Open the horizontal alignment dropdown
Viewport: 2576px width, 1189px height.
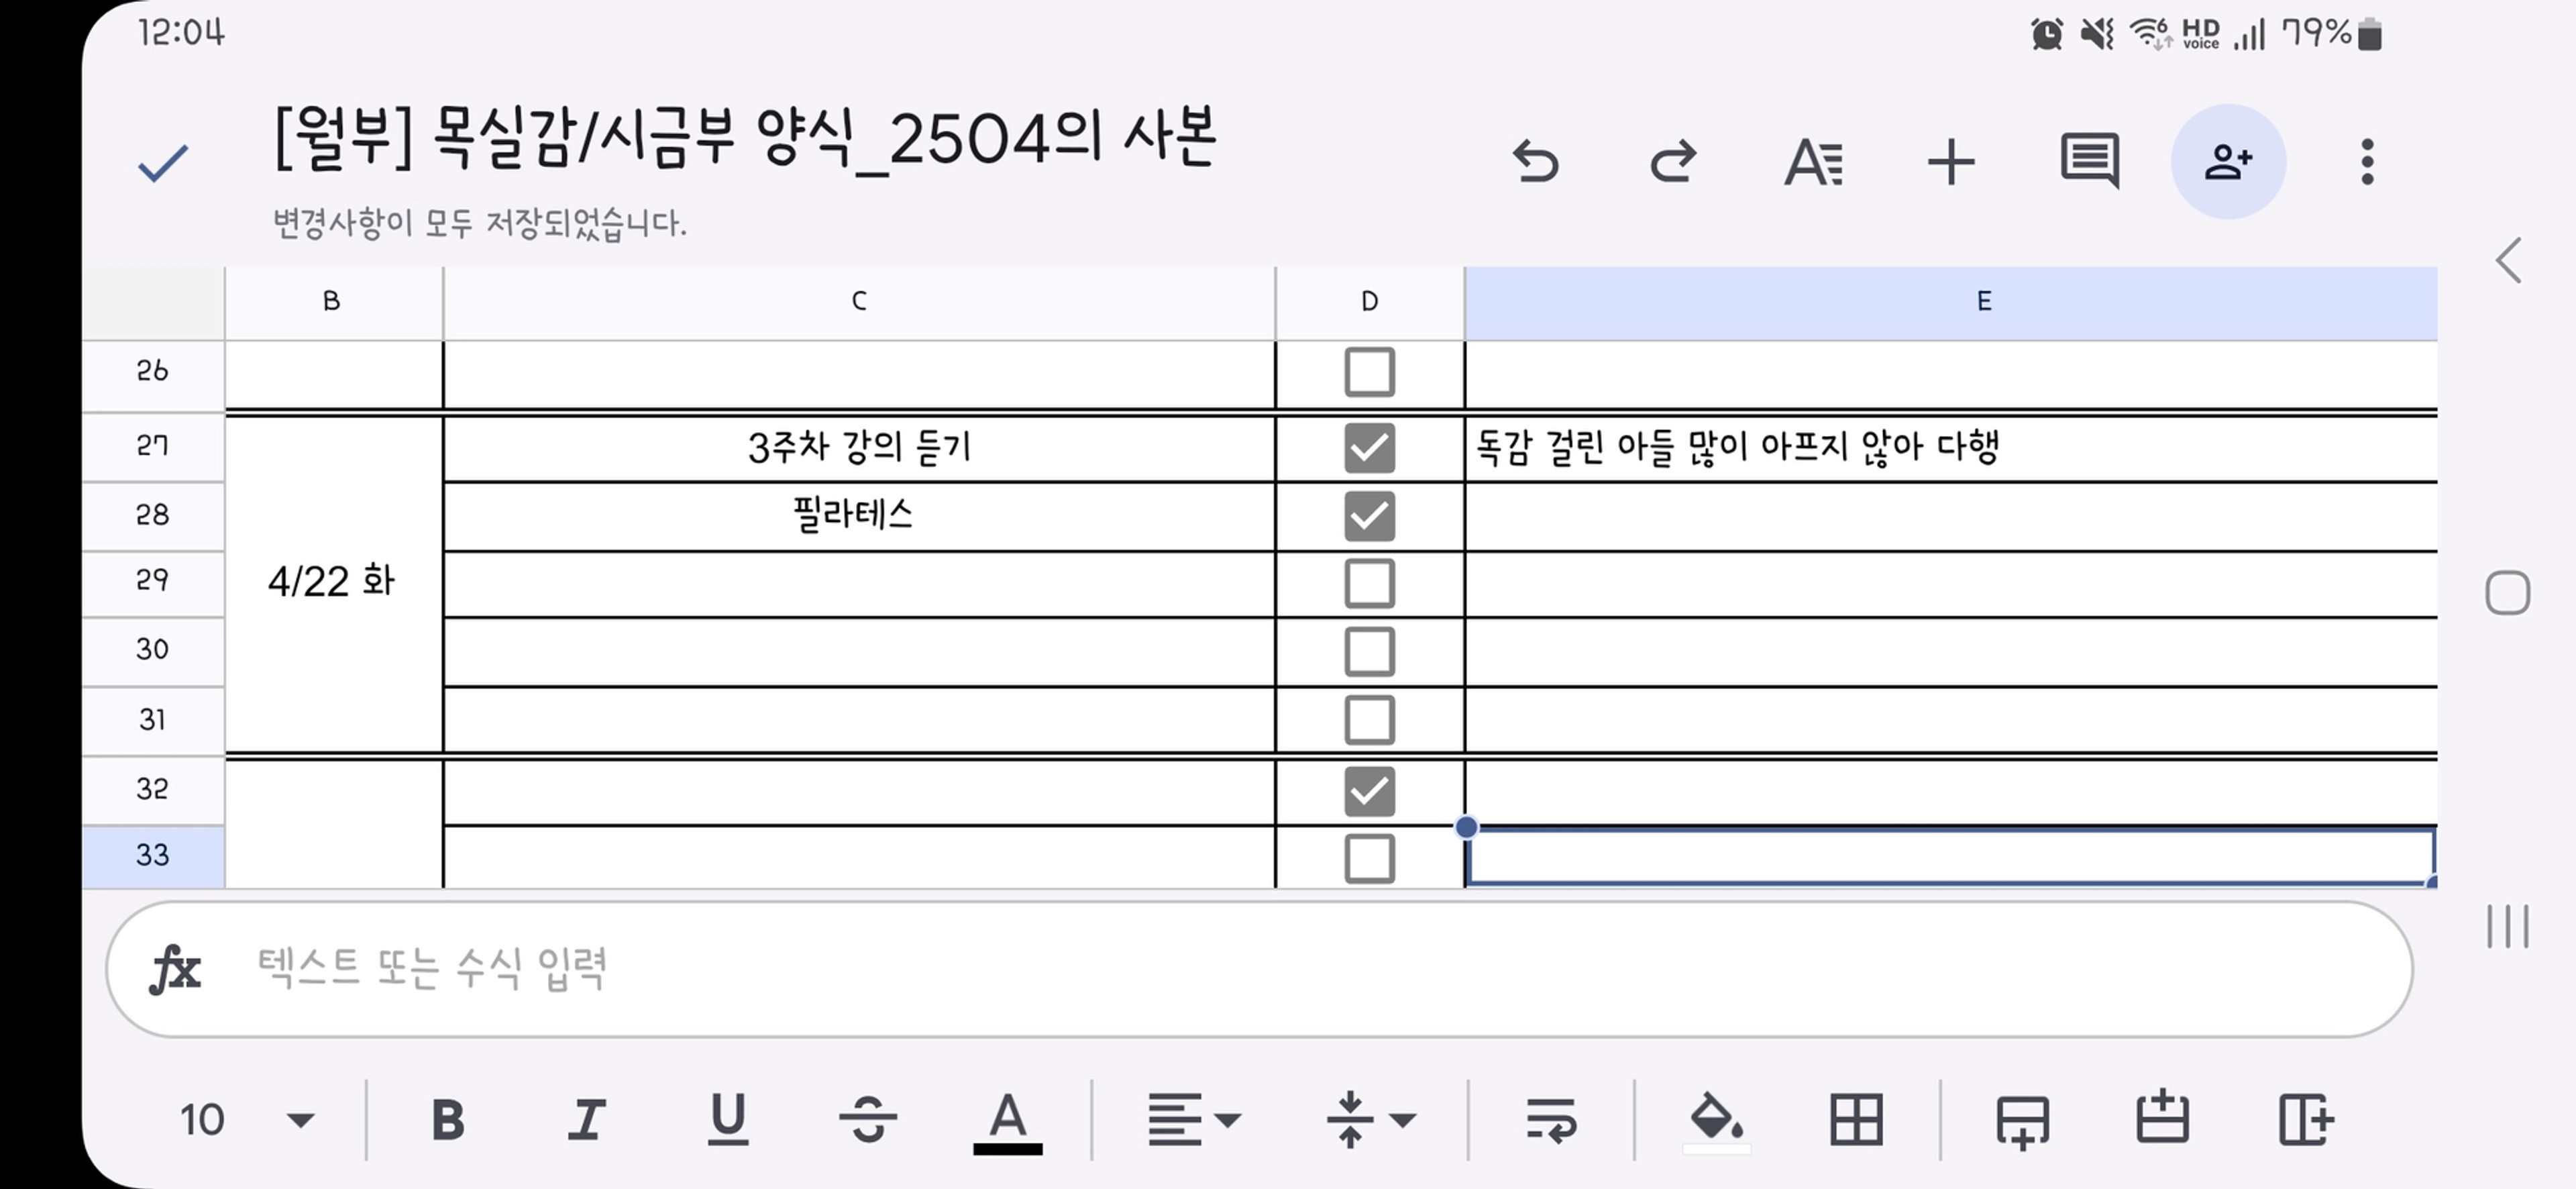(x=1194, y=1119)
